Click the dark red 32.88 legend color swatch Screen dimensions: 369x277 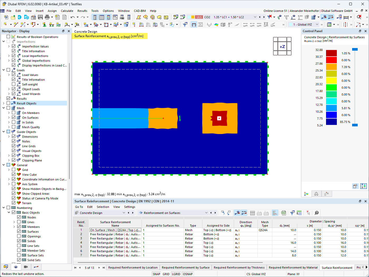point(331,53)
